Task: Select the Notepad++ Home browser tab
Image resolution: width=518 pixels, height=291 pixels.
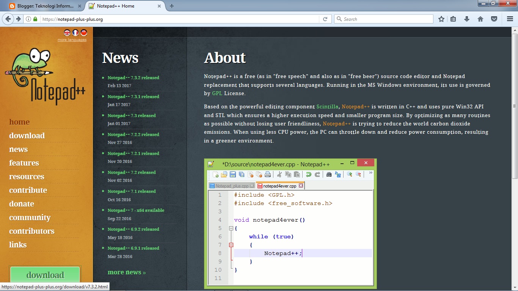Action: 125,6
